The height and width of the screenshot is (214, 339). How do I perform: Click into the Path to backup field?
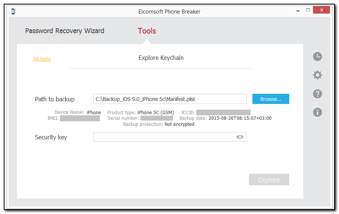(170, 99)
